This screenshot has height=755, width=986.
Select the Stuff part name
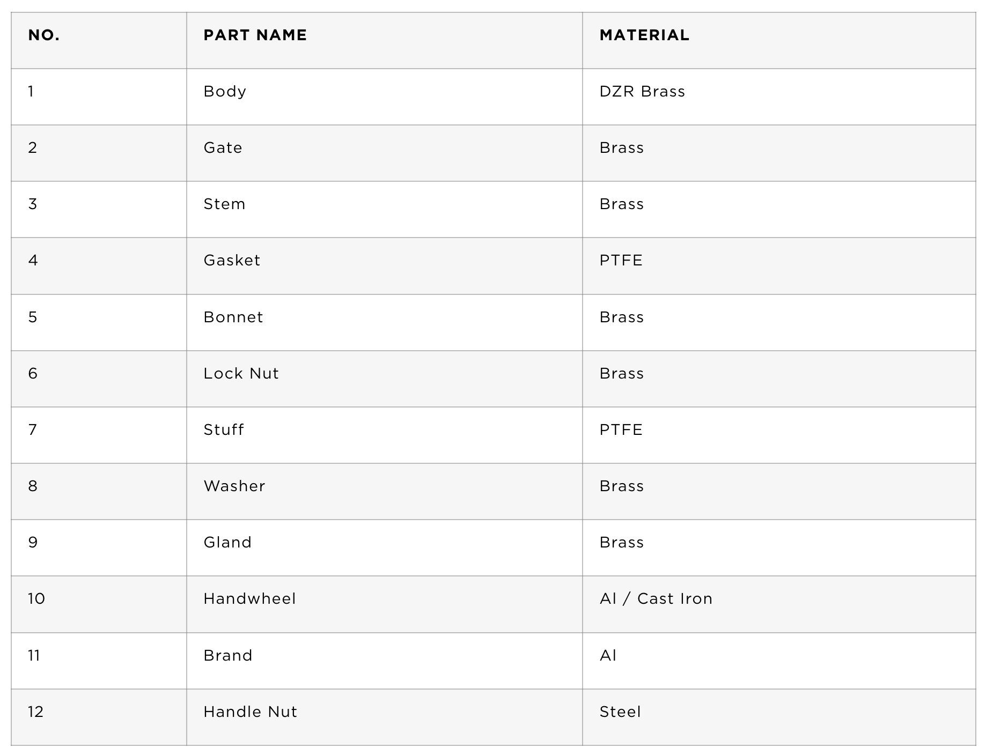pyautogui.click(x=223, y=430)
